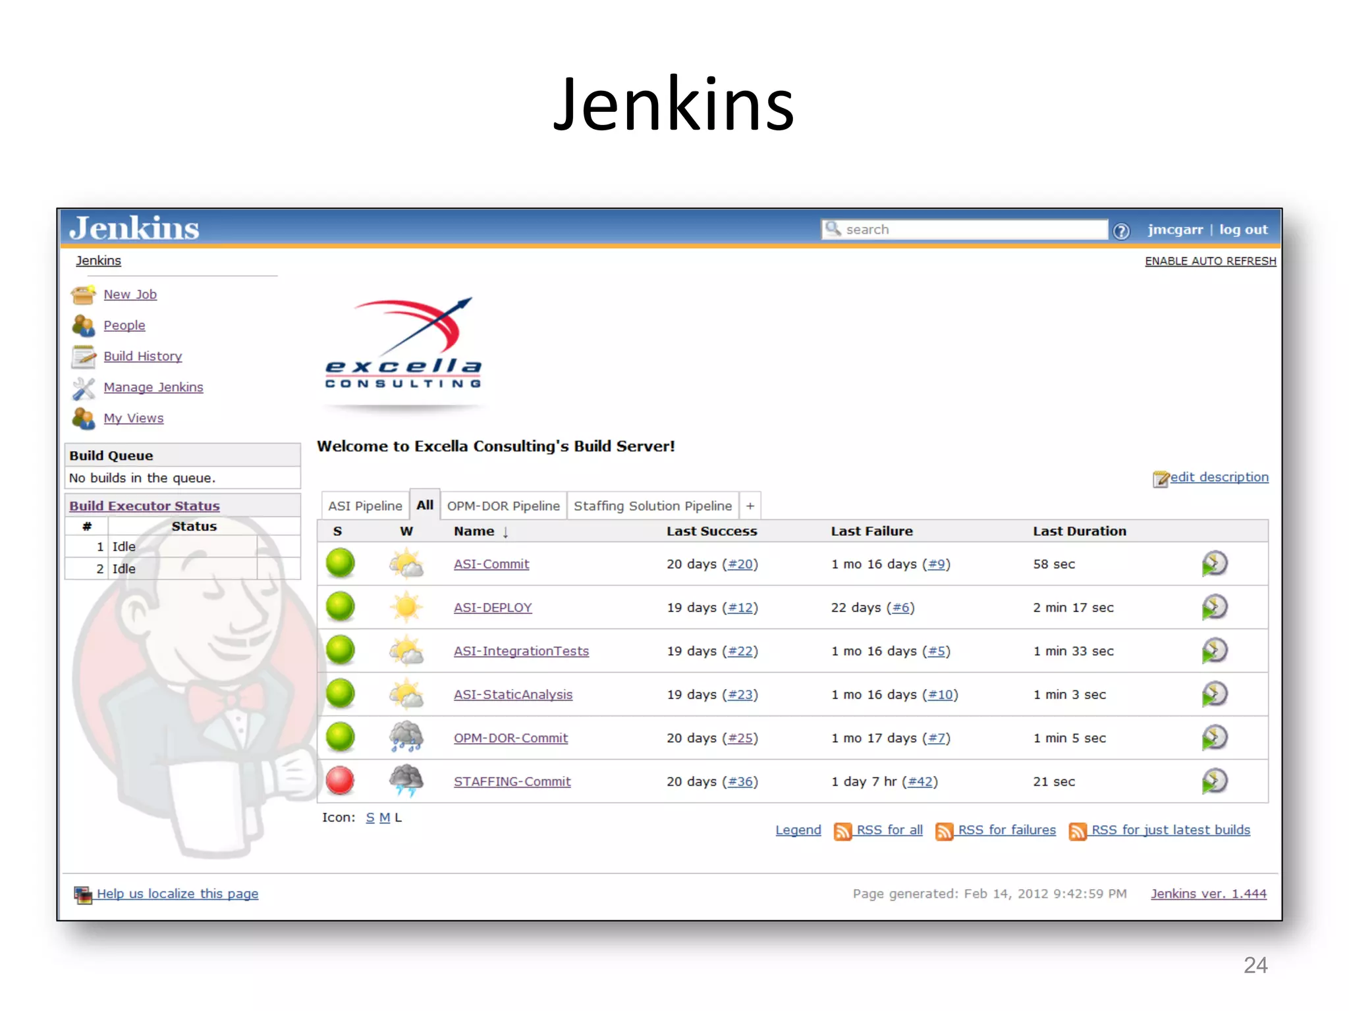
Task: Click the rainy weather icon for OPM-DOR-Commit
Action: (x=406, y=737)
